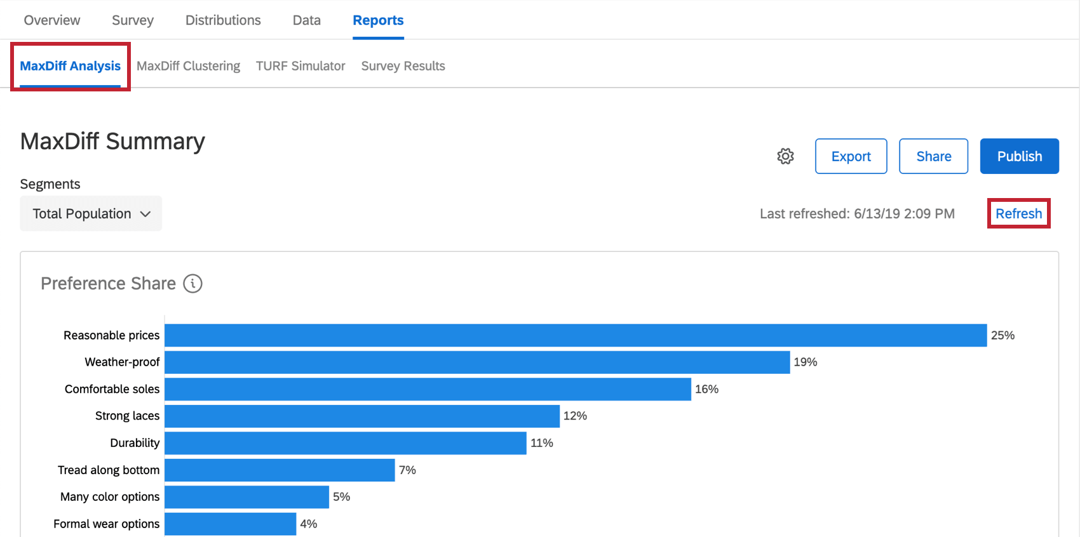Publish the MaxDiff report
The image size is (1080, 537).
(1019, 156)
